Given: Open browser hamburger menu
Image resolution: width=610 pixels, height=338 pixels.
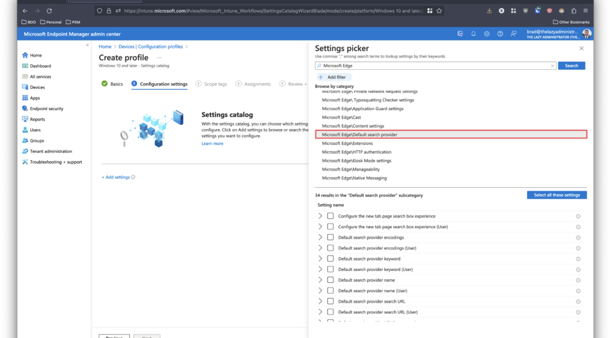Looking at the screenshot, I should (585, 11).
